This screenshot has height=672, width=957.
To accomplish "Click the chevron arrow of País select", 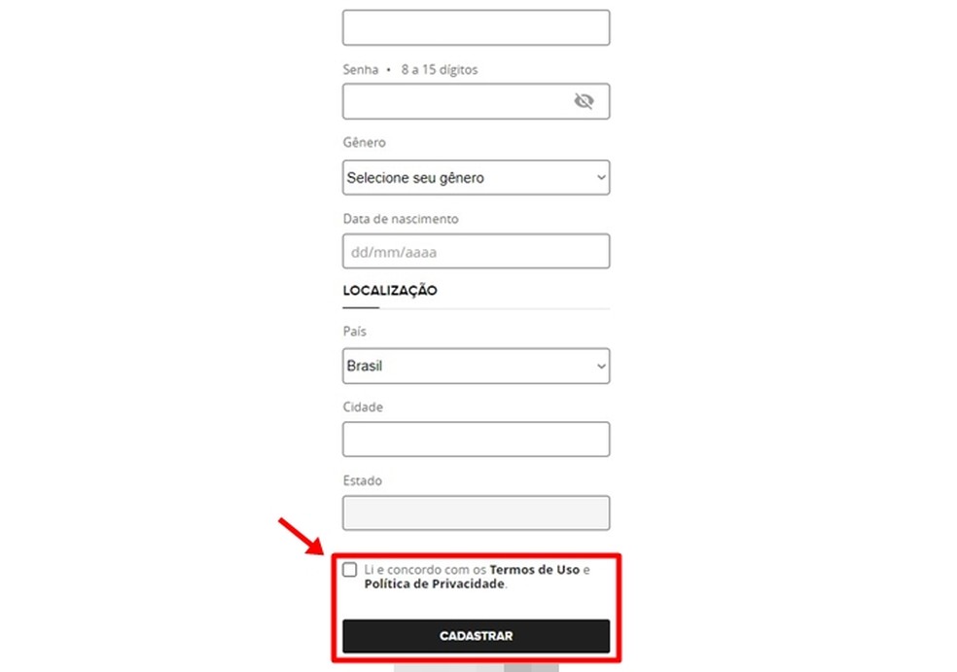I will pos(601,367).
